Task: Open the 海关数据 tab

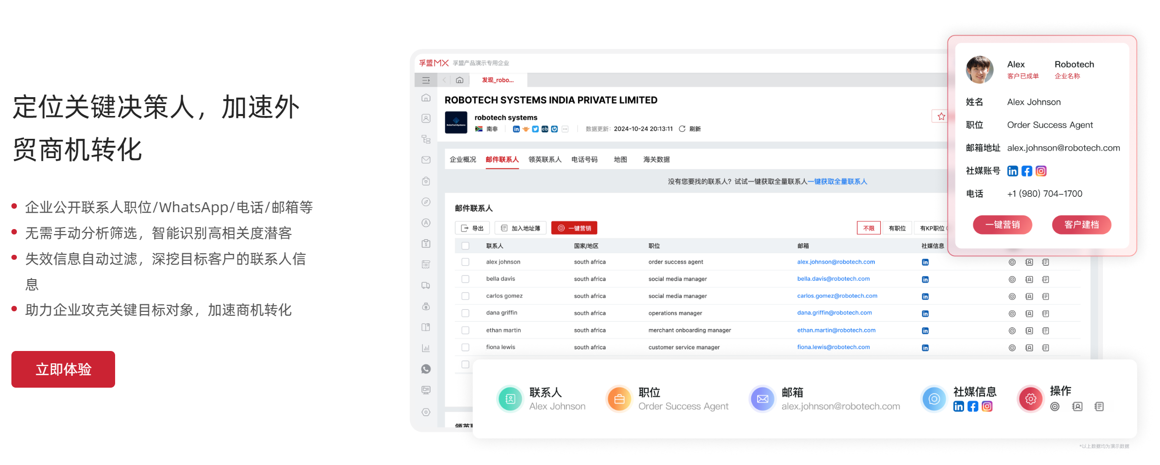Action: tap(656, 160)
